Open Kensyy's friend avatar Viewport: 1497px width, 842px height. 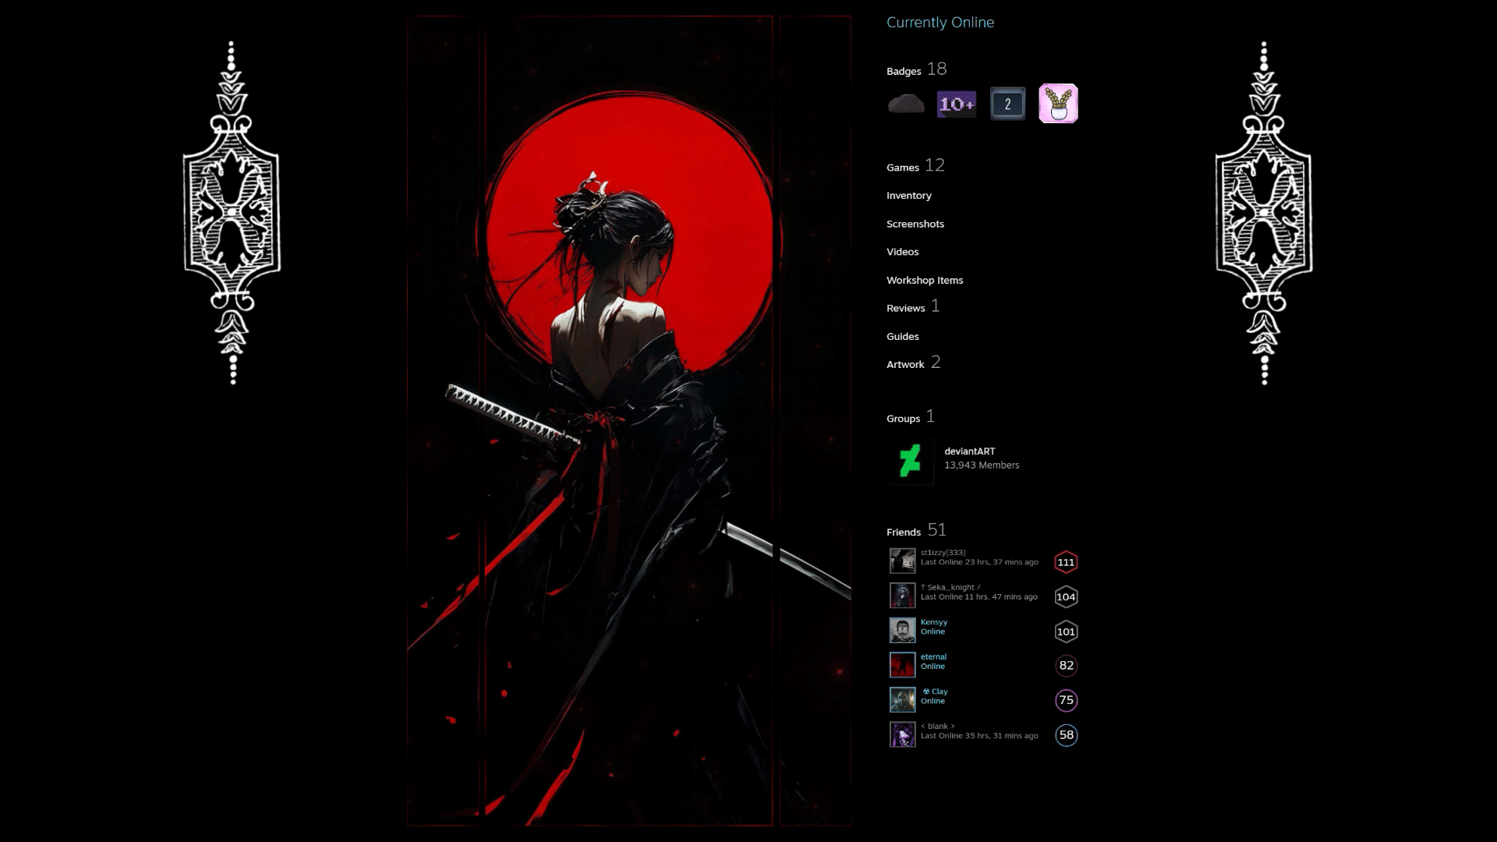coord(903,630)
